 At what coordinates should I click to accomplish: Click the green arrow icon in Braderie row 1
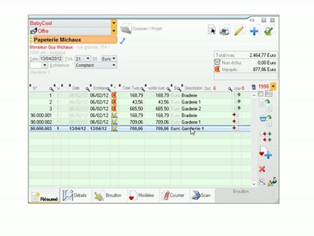[x=237, y=95]
